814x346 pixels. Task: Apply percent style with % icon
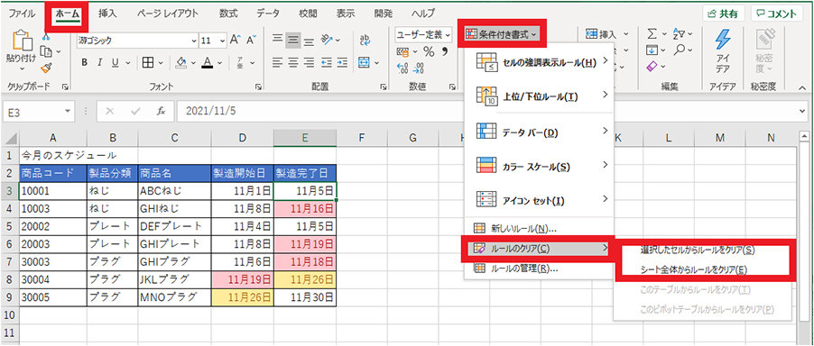(x=429, y=51)
